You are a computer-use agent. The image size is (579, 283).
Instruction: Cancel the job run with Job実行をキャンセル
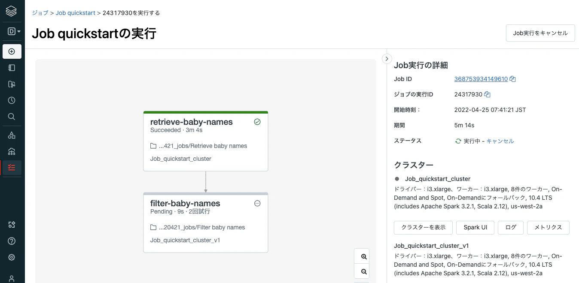point(540,33)
